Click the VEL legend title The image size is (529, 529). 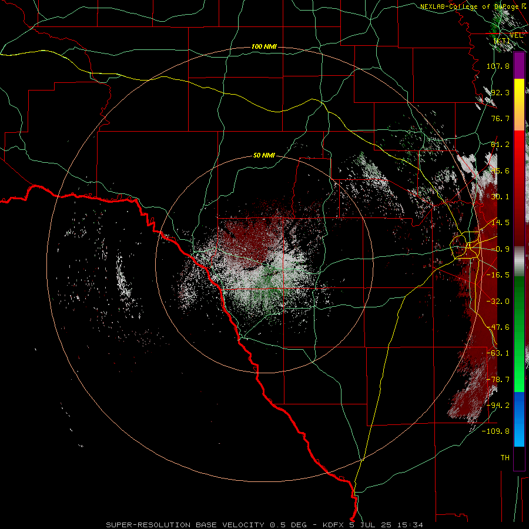pos(516,35)
